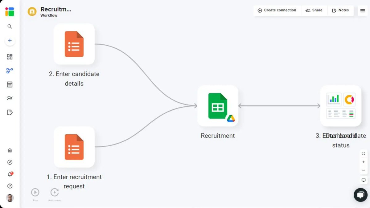
Task: Open the data table sidebar icon
Action: pos(10,84)
